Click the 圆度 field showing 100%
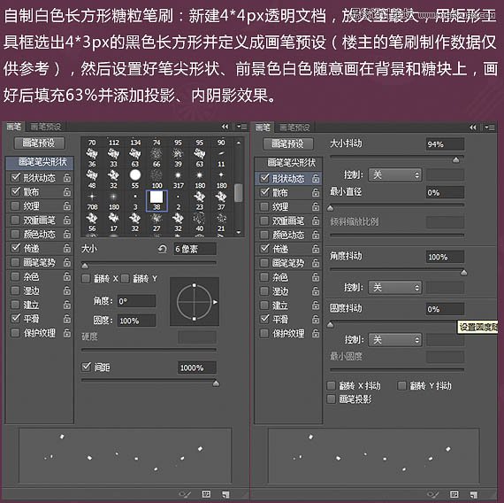The height and width of the screenshot is (503, 504). [136, 321]
